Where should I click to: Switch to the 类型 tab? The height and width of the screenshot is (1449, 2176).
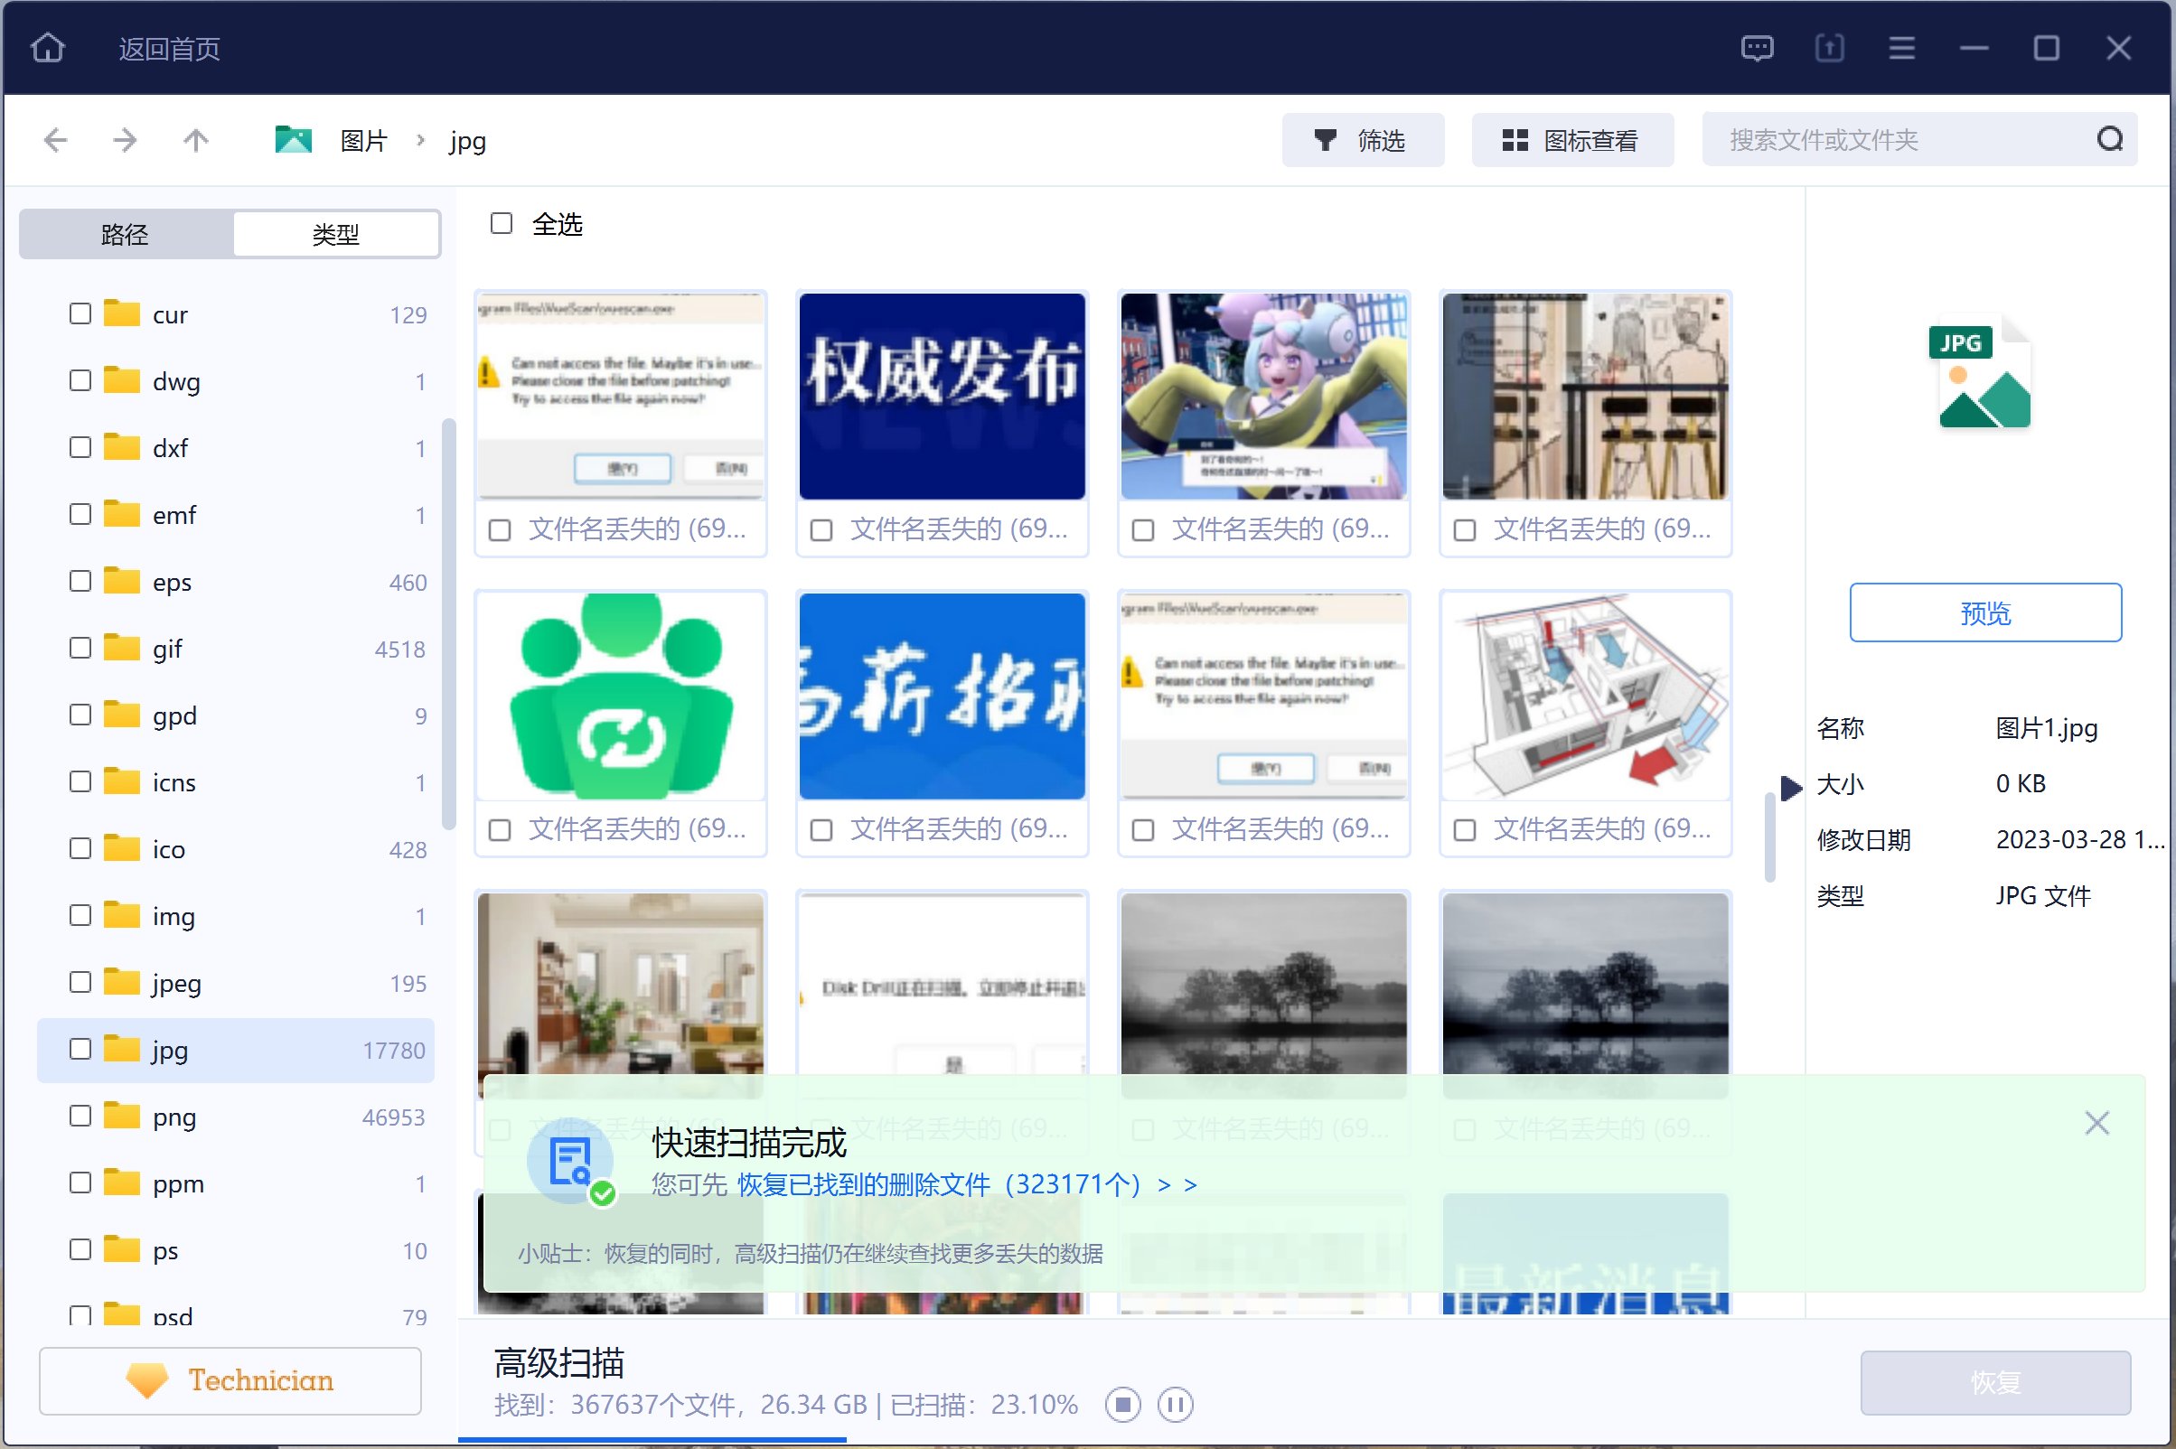click(x=335, y=234)
